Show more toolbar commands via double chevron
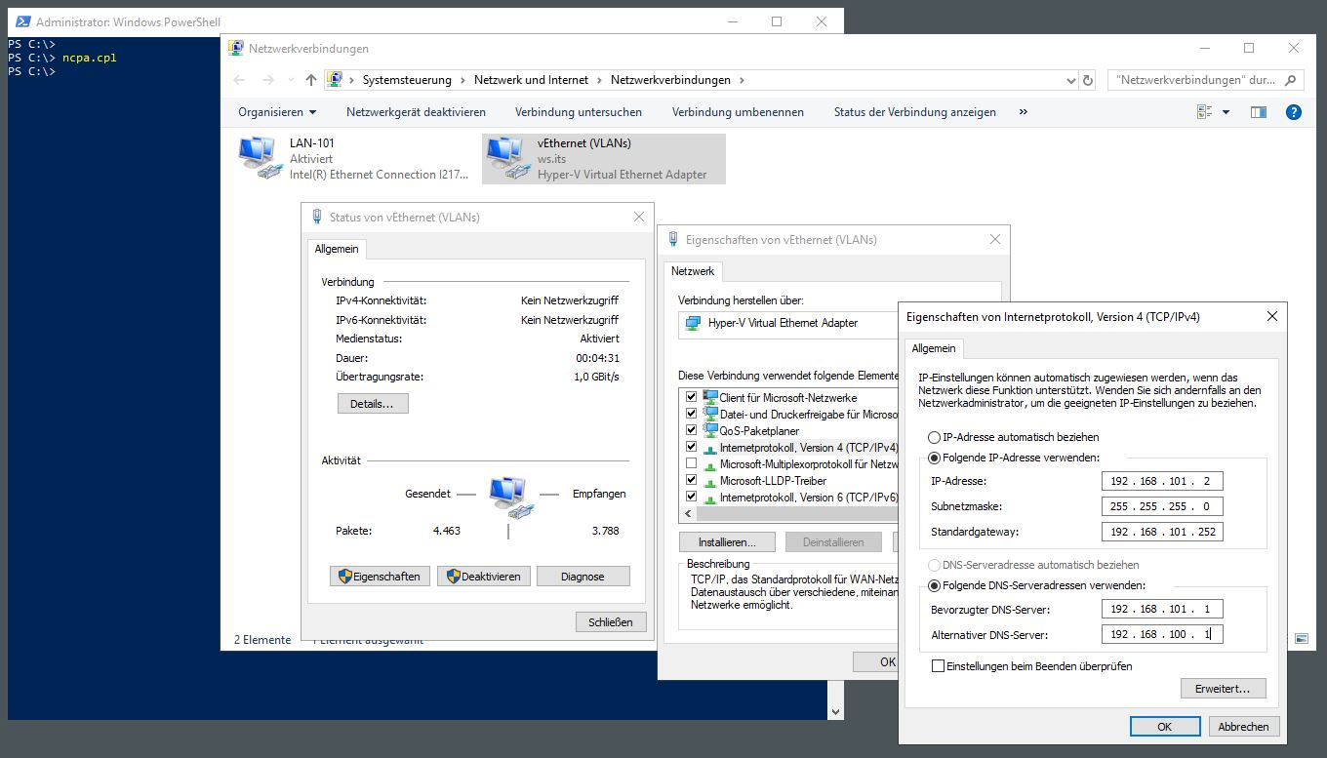Screen dimensions: 1327x758 1023,112
